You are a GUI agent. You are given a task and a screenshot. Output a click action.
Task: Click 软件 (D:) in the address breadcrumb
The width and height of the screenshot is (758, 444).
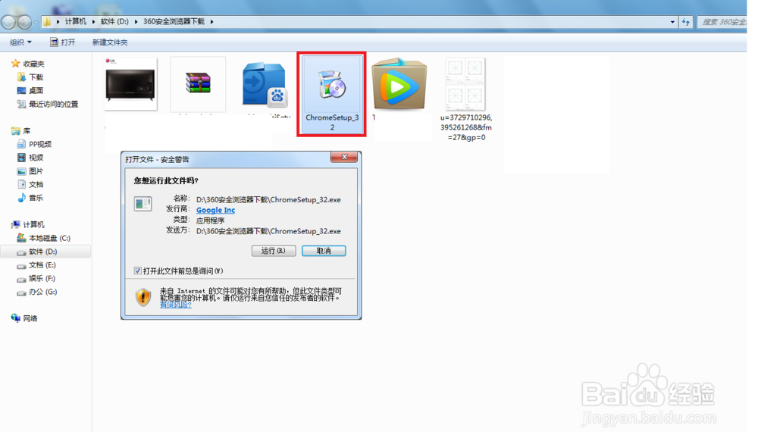(114, 22)
